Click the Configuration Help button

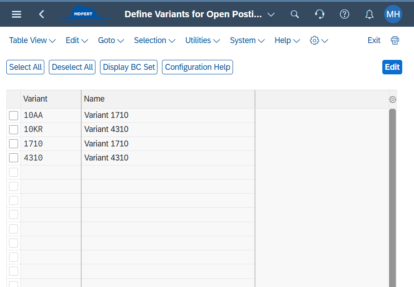pos(197,67)
